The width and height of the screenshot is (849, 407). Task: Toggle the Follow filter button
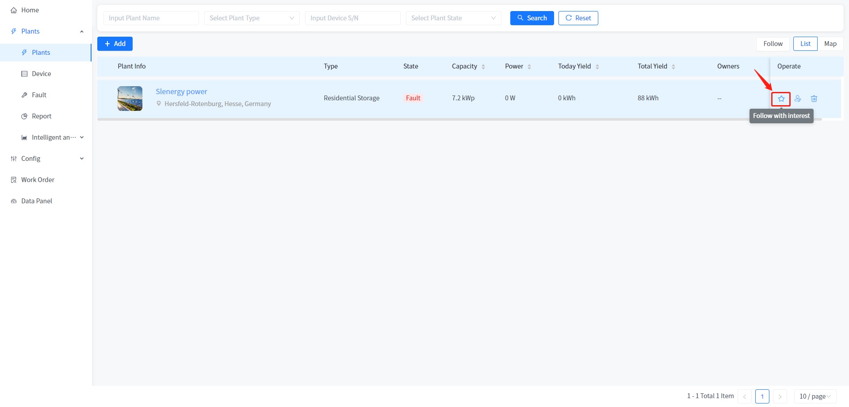773,44
